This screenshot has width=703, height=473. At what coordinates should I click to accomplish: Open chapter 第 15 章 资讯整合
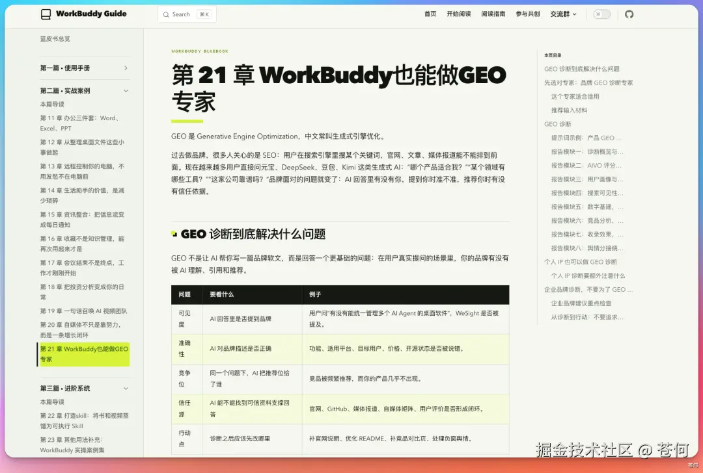82,220
